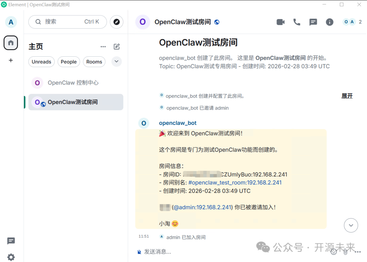The height and width of the screenshot is (262, 367).
Task: Open the threads panel
Action: click(313, 22)
